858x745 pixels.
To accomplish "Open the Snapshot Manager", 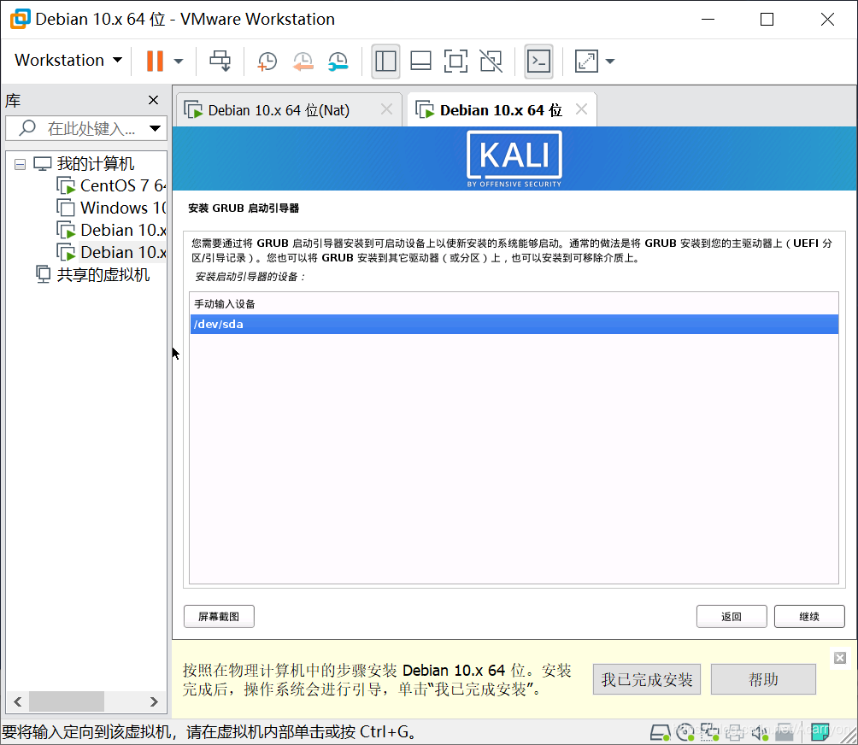I will pos(338,61).
